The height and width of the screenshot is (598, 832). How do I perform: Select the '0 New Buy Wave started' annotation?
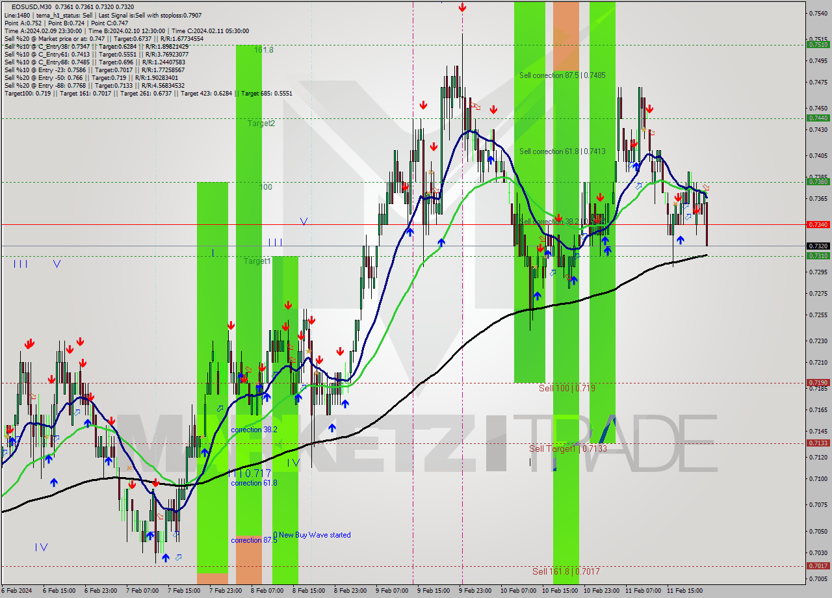[x=312, y=535]
